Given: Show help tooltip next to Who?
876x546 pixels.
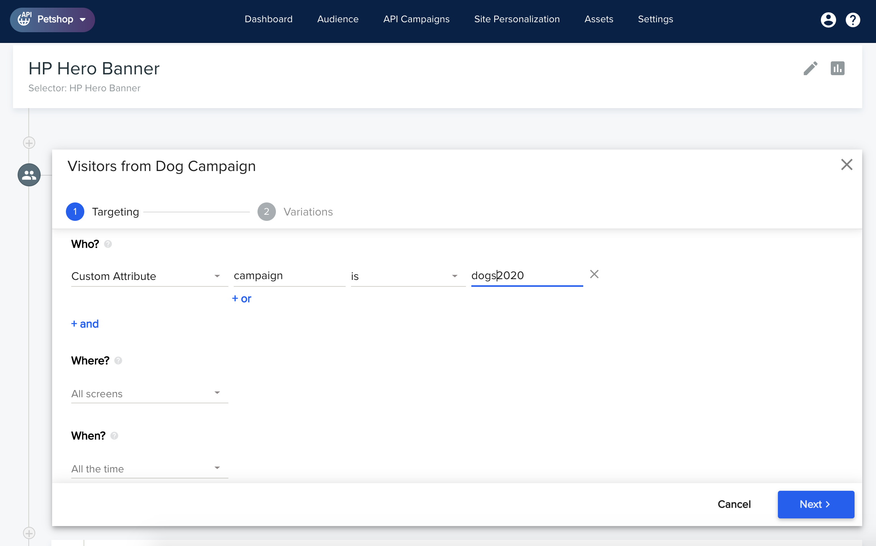Looking at the screenshot, I should click(108, 244).
